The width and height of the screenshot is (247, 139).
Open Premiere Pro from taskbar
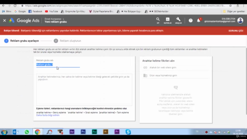pyautogui.click(x=117, y=132)
